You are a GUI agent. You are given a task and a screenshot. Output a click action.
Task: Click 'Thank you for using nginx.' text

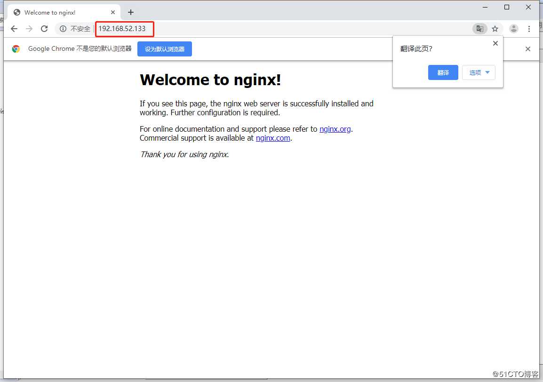184,154
